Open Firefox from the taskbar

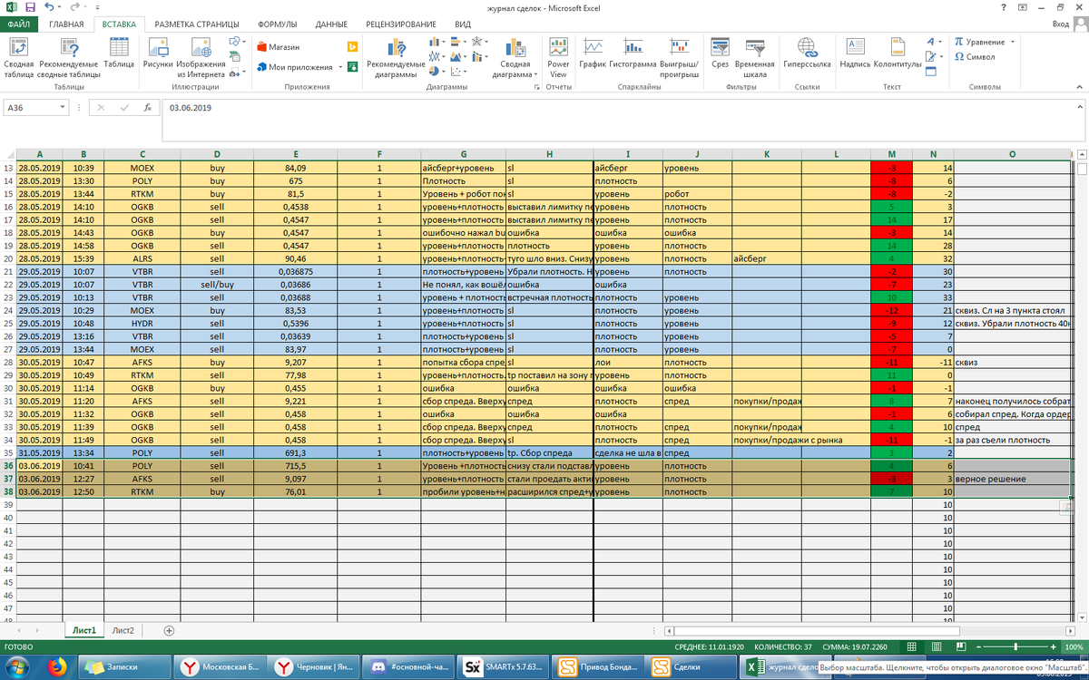[x=57, y=667]
